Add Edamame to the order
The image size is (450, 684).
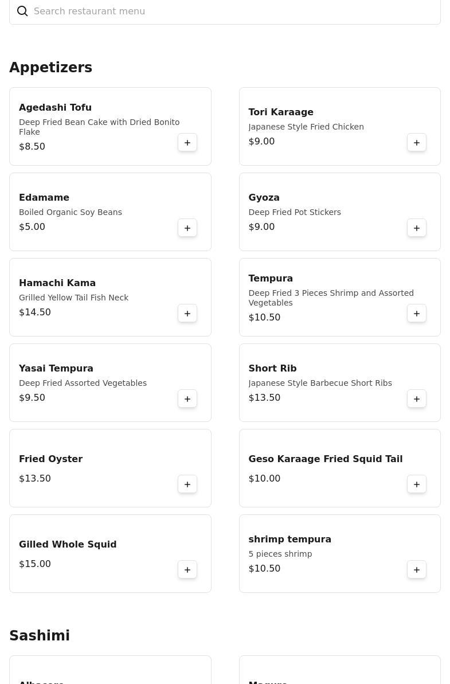point(187,228)
